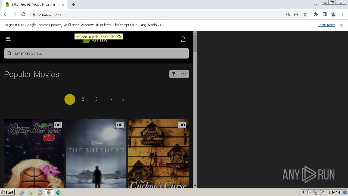Go to next page arrow
Viewport: 348px width, 196px height.
(110, 99)
